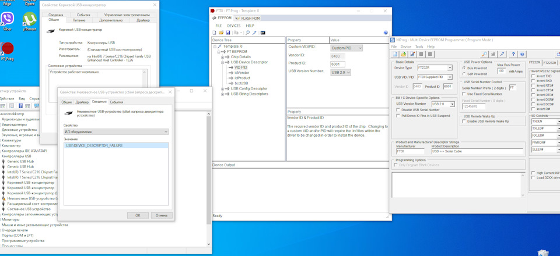The width and height of the screenshot is (560, 256).
Task: Click the Save icon in FT Prog toolbar
Action: (228, 33)
